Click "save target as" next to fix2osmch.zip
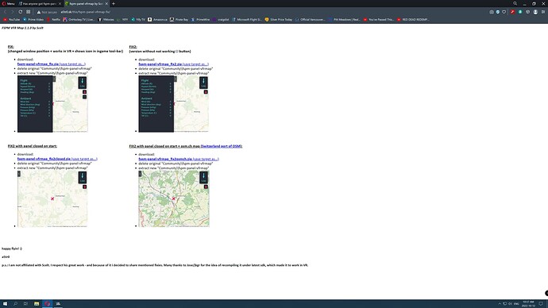The height and width of the screenshot is (308, 548). tap(206, 159)
